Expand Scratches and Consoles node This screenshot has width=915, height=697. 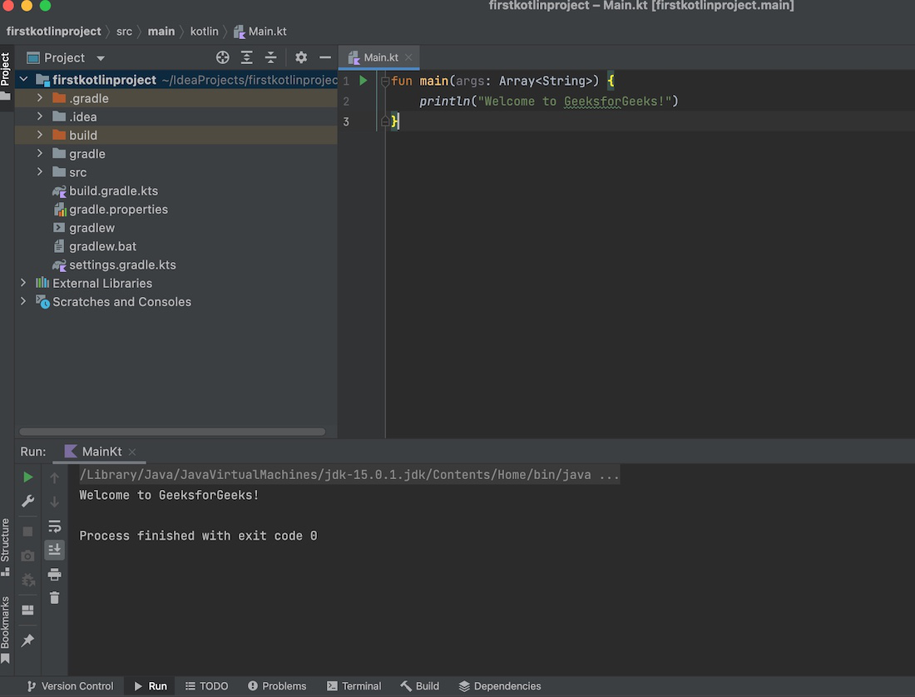(23, 302)
